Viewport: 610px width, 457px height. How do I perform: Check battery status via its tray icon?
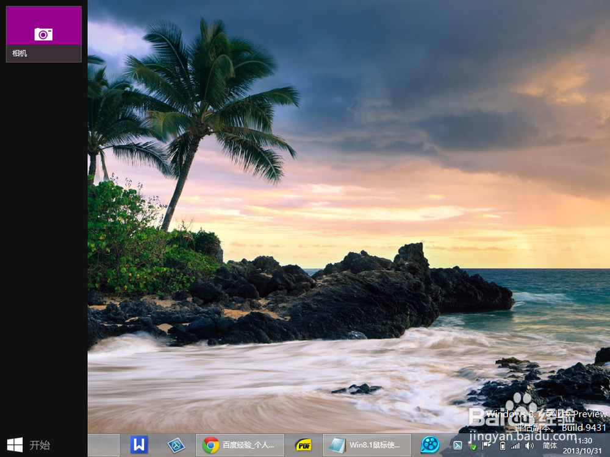[x=501, y=446]
